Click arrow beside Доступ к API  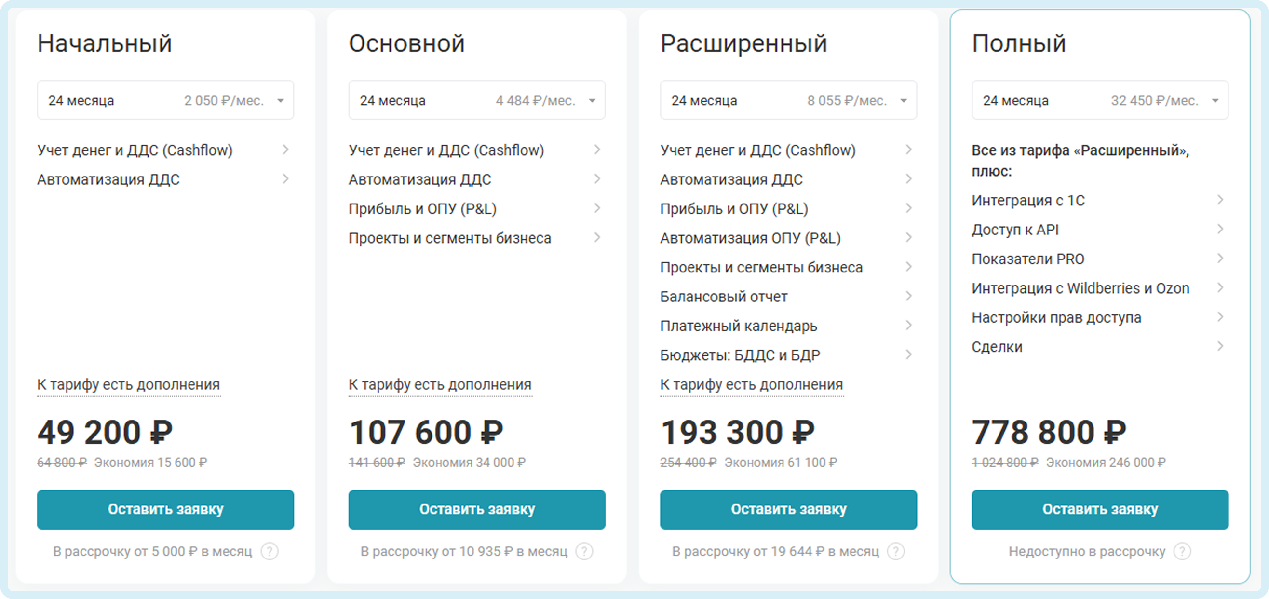coord(1220,229)
